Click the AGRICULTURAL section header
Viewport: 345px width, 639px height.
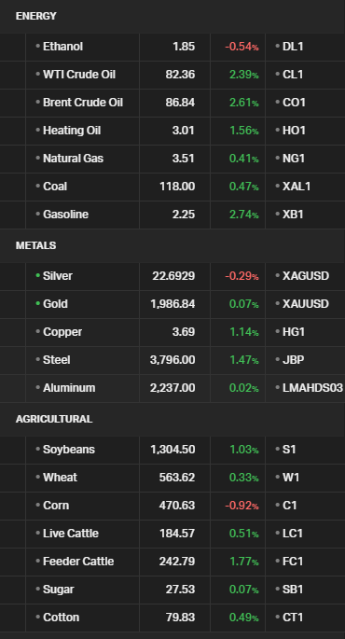(54, 420)
